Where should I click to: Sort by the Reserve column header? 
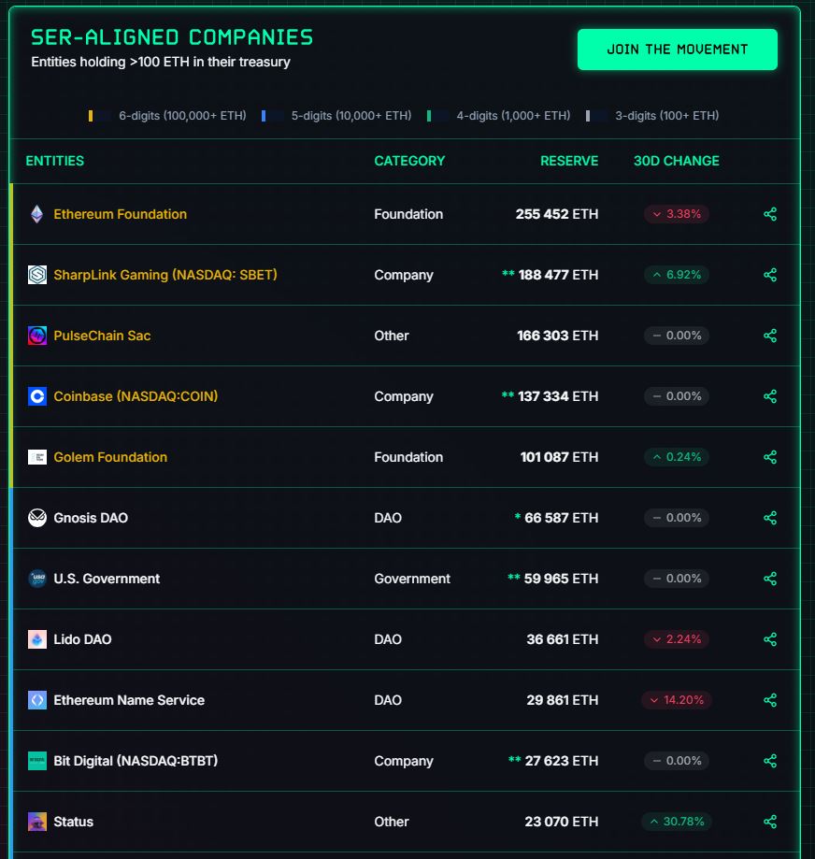pyautogui.click(x=569, y=161)
